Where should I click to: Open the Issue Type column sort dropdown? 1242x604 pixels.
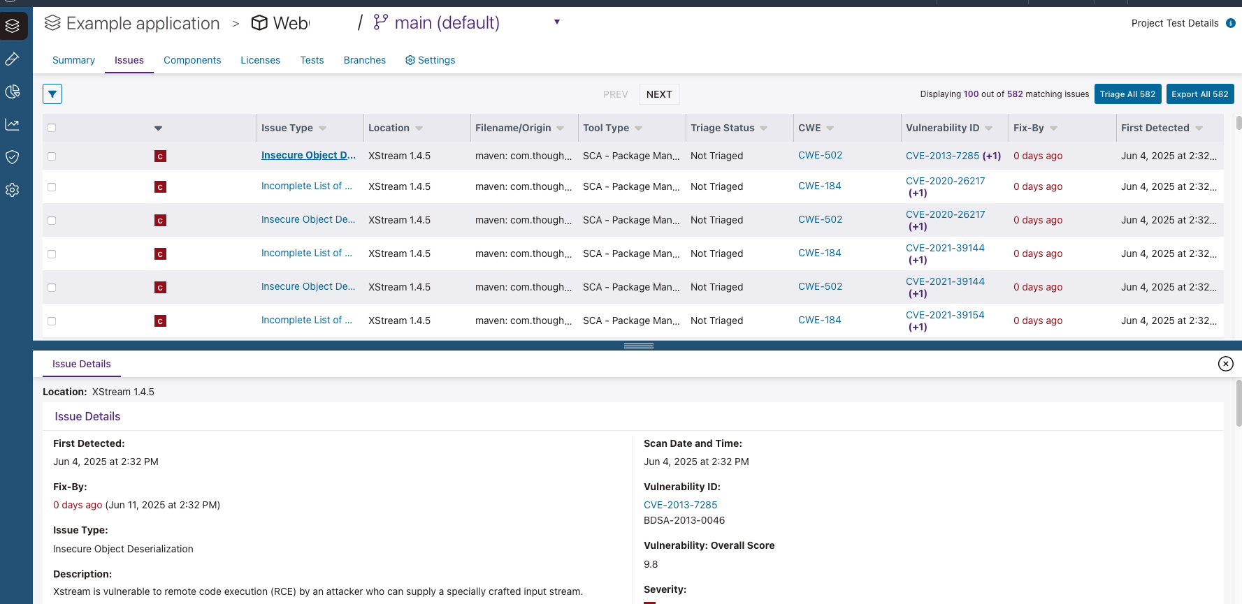(323, 128)
